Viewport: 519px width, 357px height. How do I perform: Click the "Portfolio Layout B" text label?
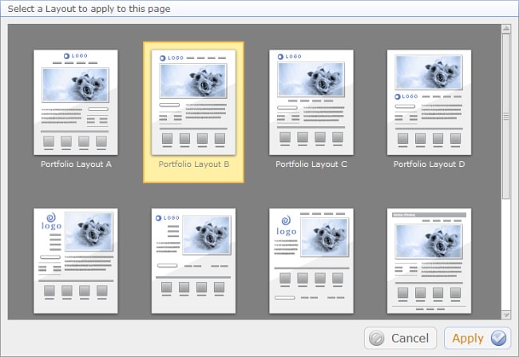pyautogui.click(x=193, y=165)
